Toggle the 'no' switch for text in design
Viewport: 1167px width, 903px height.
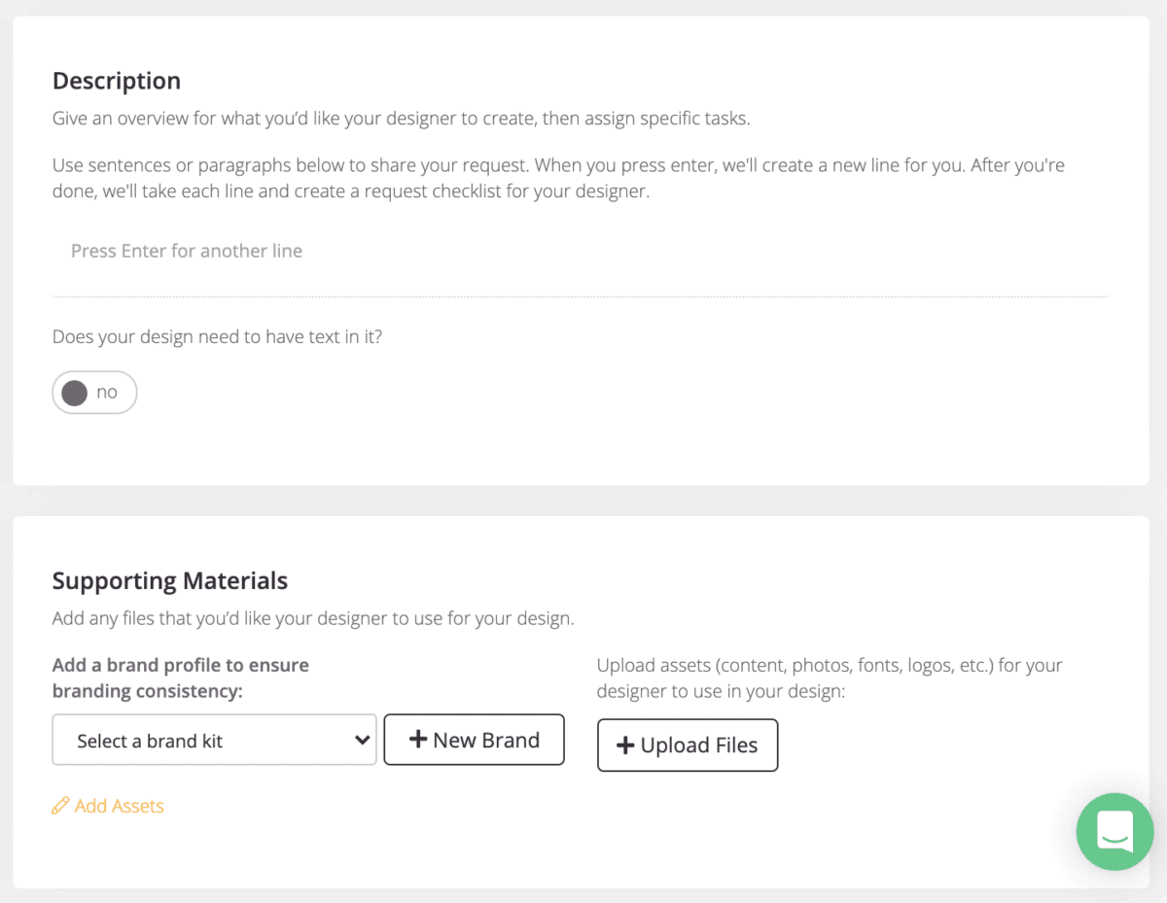pyautogui.click(x=93, y=392)
